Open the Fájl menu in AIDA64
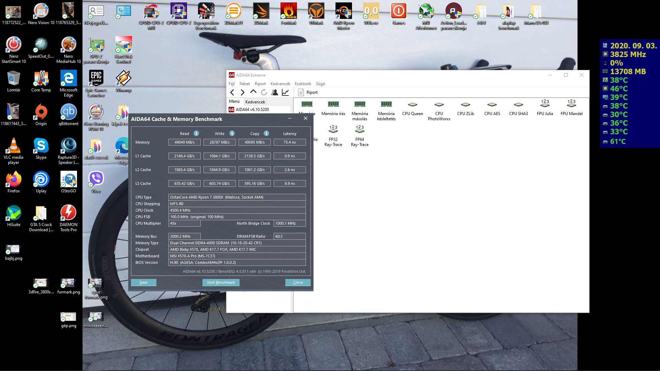 tap(232, 83)
